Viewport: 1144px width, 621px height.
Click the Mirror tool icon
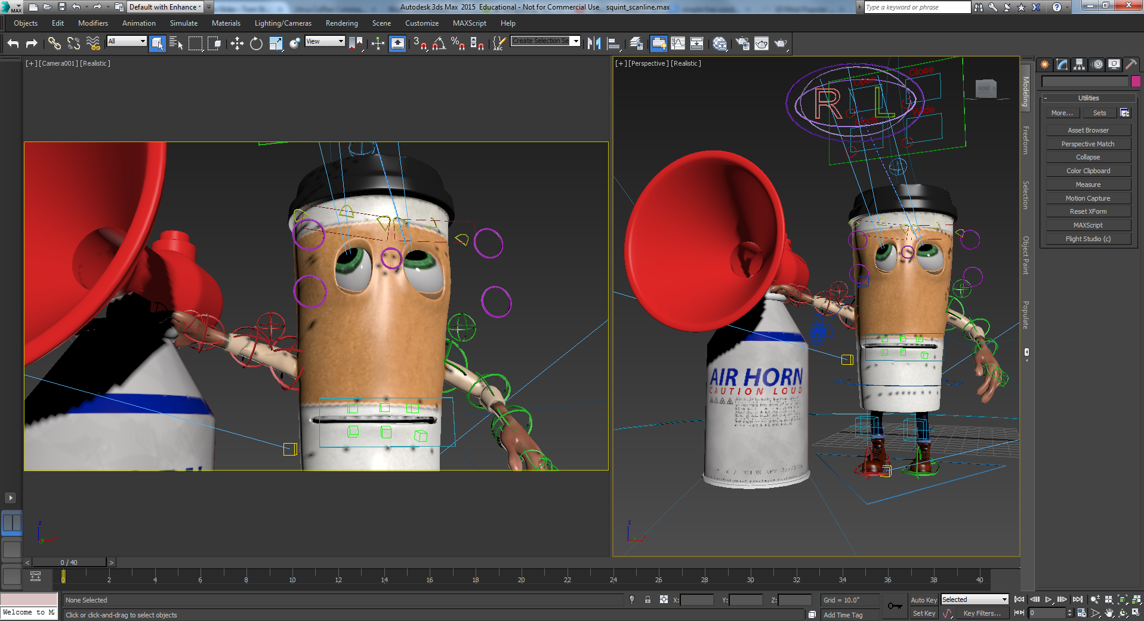tap(594, 43)
